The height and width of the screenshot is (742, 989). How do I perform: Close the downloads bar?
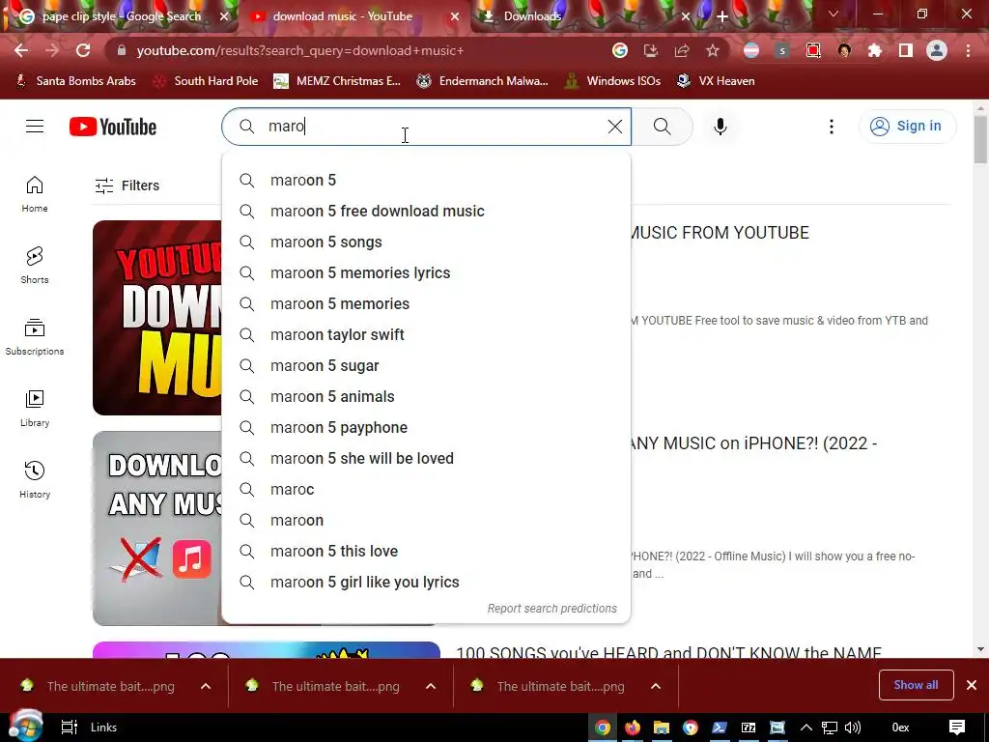coord(972,685)
